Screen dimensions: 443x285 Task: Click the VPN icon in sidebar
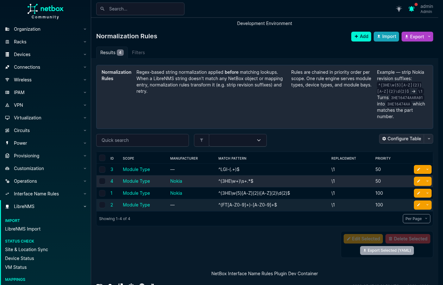(x=7, y=105)
